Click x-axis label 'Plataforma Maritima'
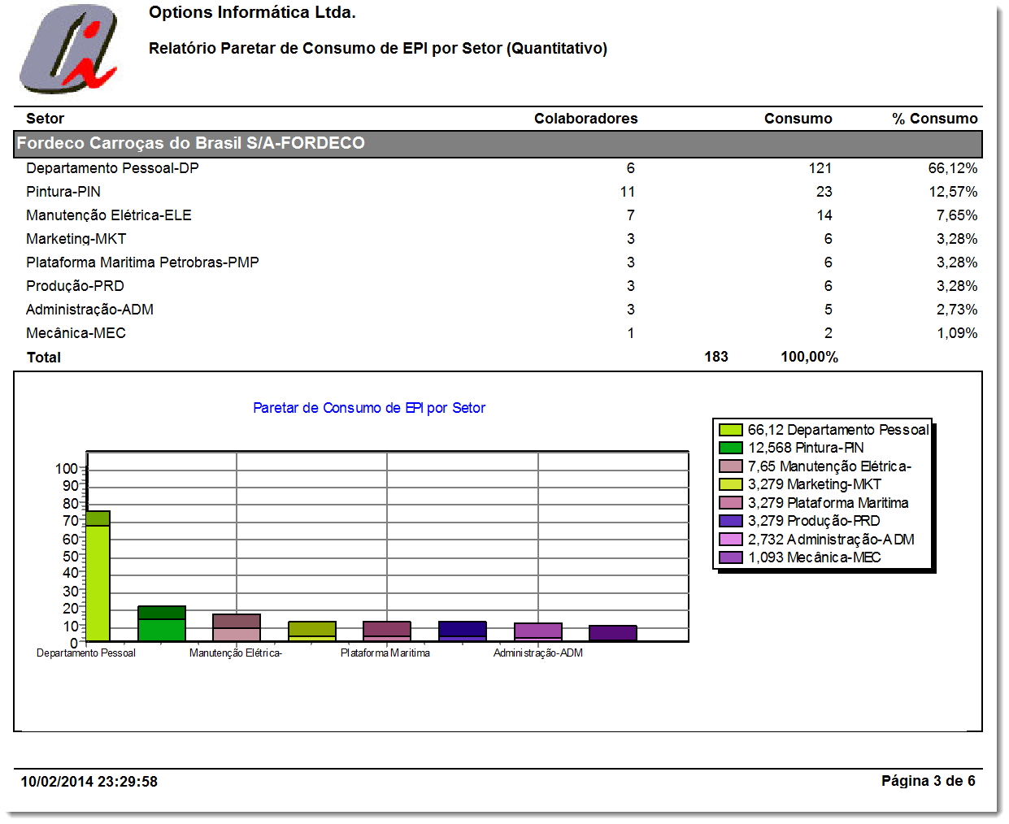This screenshot has height=824, width=1009. pos(385,653)
